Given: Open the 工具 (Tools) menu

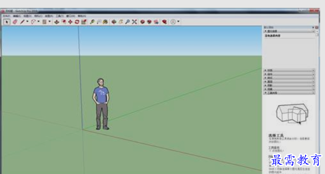Looking at the screenshot, I should tap(60, 16).
